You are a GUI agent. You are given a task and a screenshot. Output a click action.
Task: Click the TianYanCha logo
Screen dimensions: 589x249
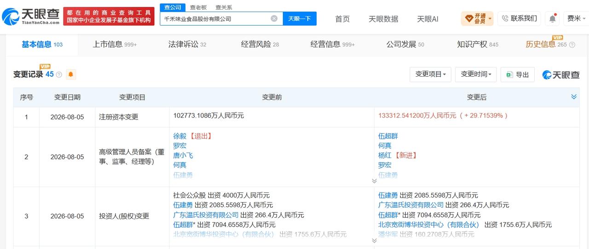31,16
